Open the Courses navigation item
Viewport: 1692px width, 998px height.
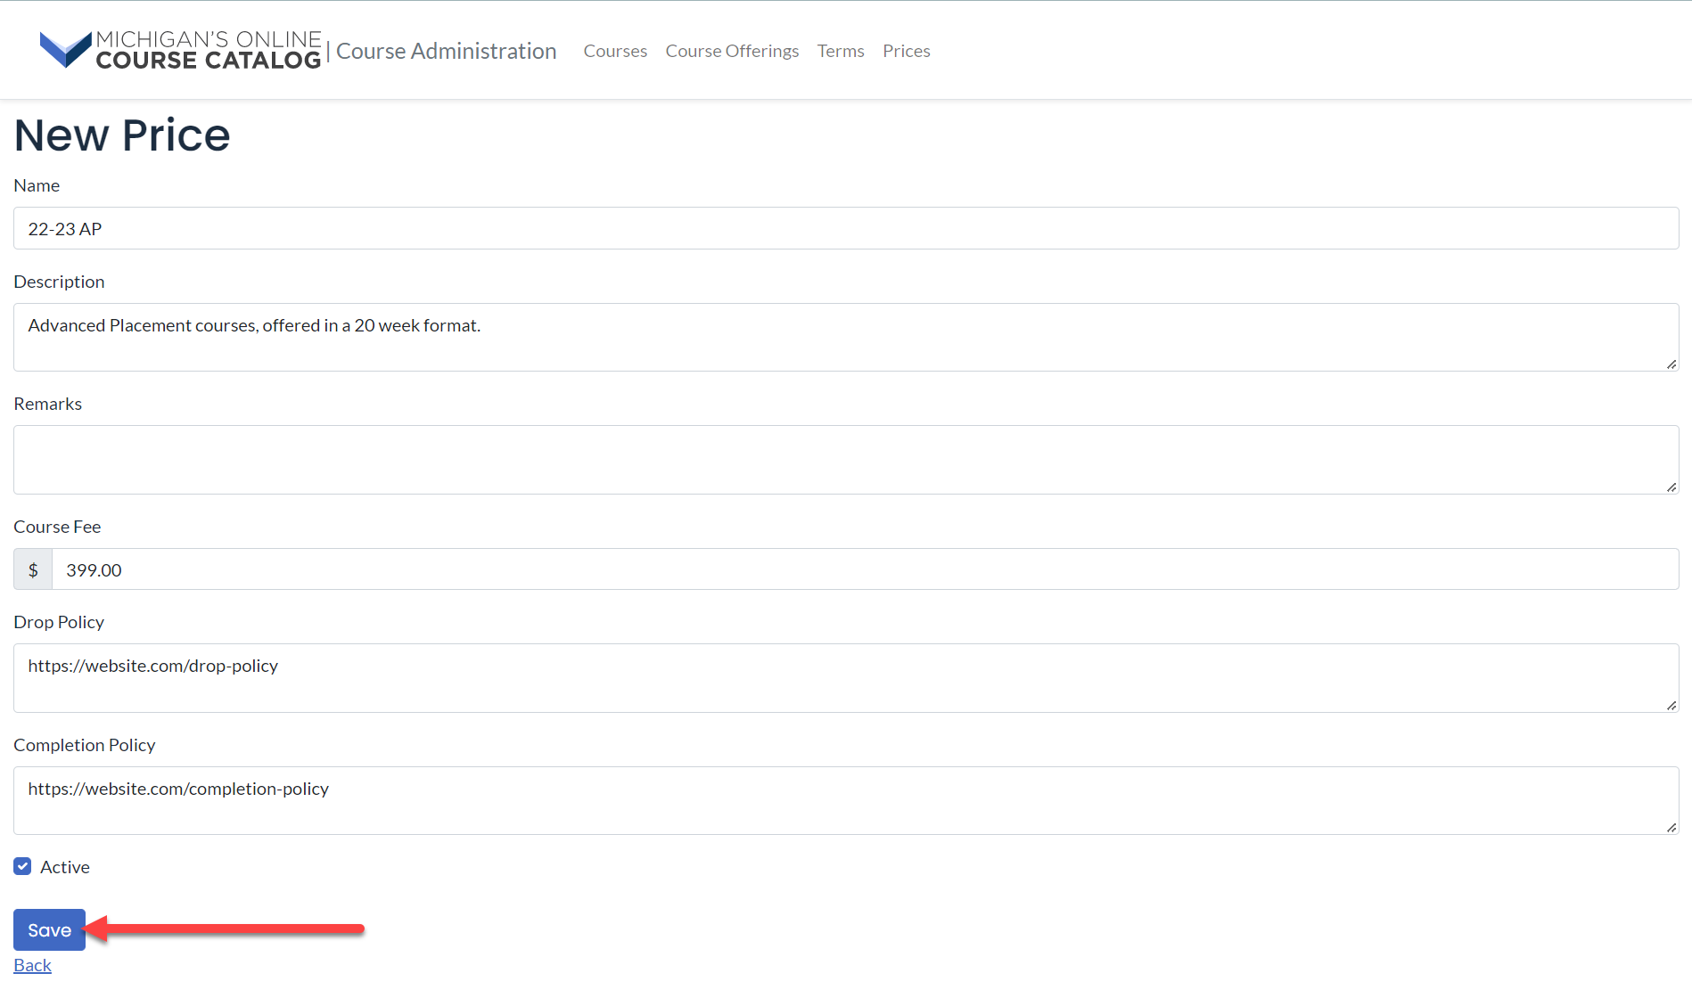pos(614,51)
